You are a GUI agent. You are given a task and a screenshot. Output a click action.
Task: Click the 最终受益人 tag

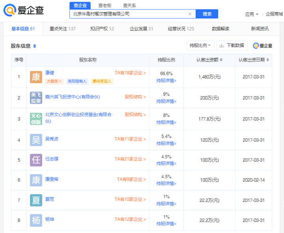[102, 81]
